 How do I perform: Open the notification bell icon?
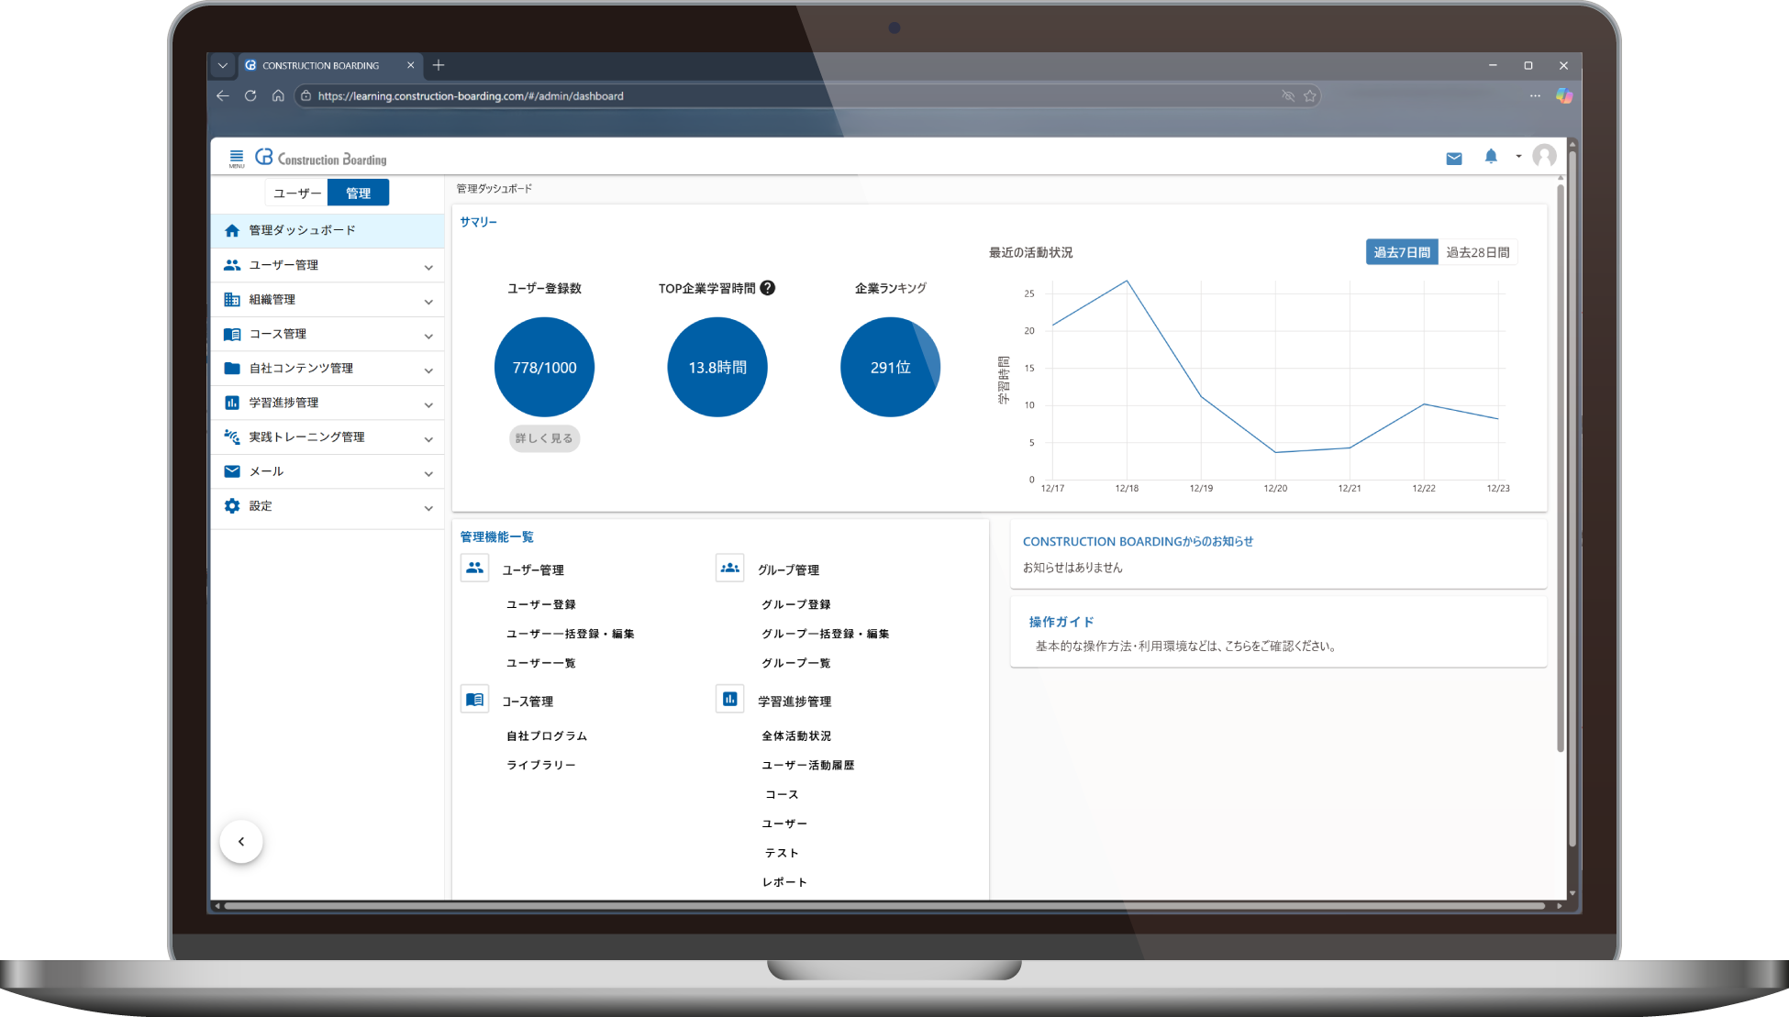pos(1491,157)
